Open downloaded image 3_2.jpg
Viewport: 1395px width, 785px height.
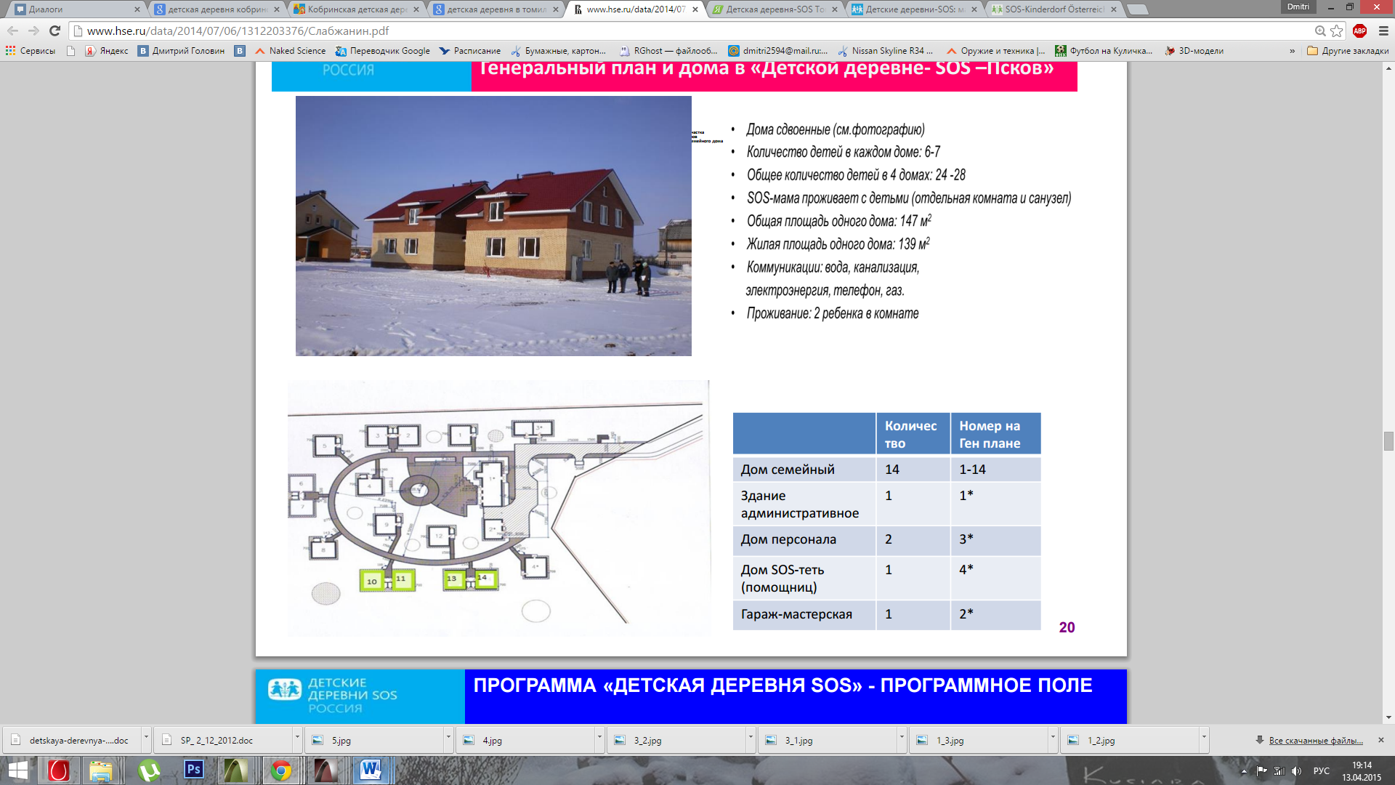click(676, 740)
